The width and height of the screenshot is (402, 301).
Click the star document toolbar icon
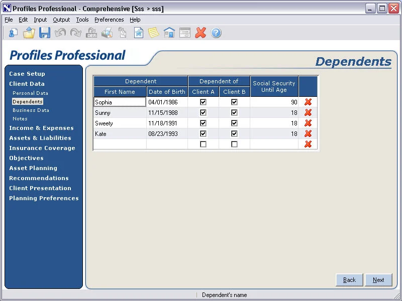tap(139, 33)
